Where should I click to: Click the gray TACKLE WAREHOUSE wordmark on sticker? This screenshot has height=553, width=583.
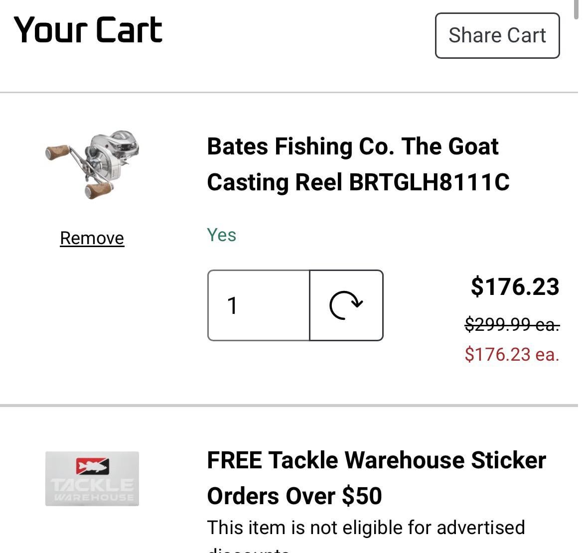(92, 488)
